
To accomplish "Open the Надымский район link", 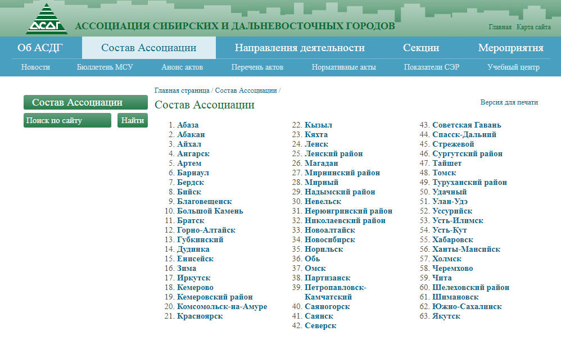I will [x=340, y=192].
